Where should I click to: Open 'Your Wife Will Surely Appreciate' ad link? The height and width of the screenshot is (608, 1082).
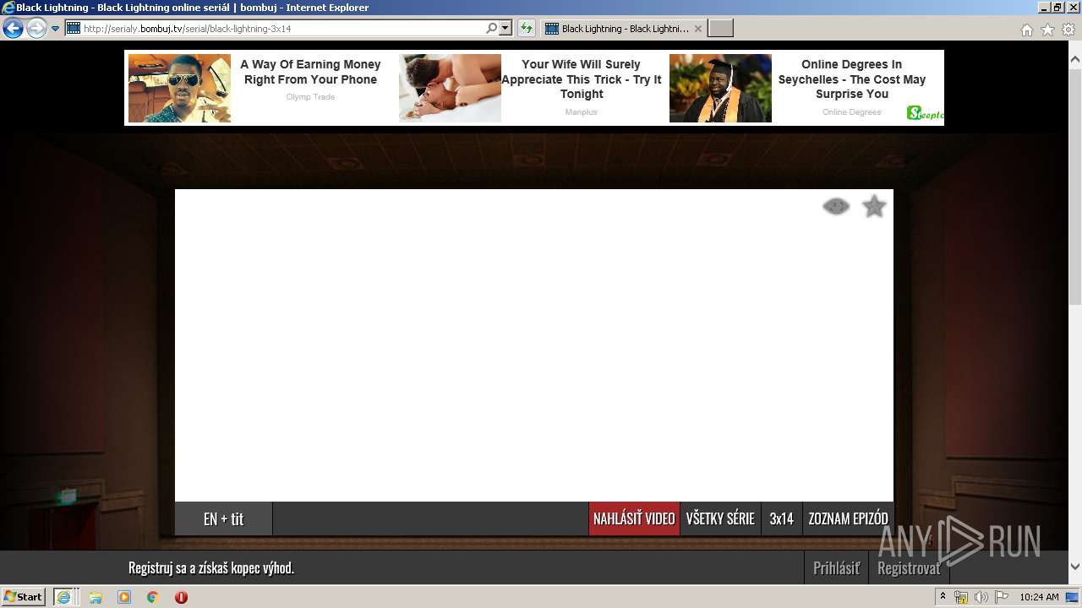point(582,79)
